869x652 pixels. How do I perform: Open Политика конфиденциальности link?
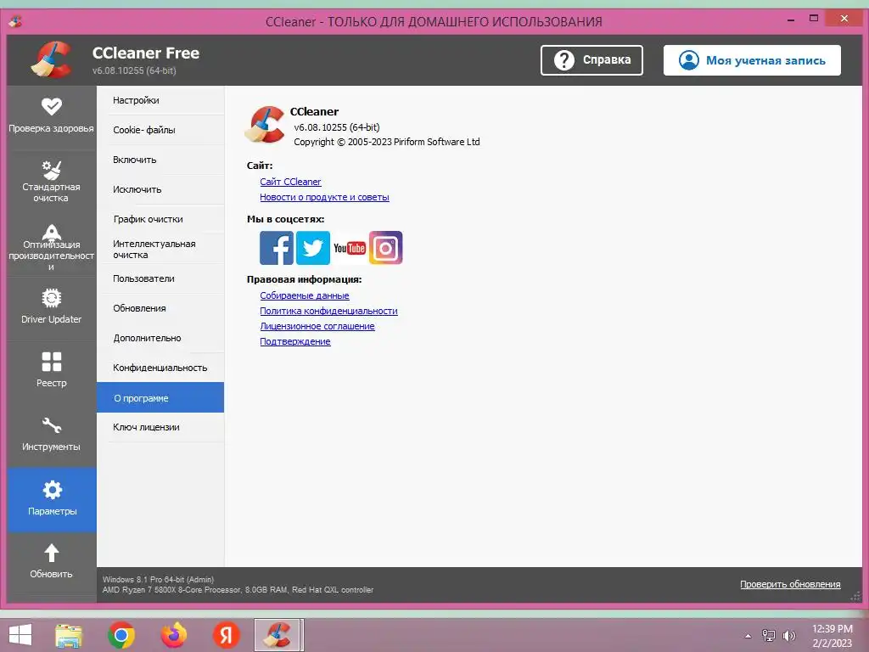328,311
